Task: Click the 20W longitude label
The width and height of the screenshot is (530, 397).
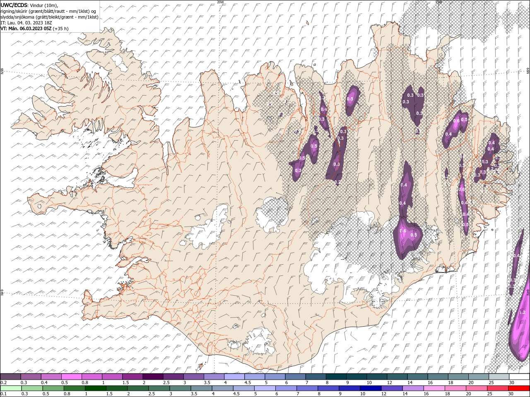Action: coord(220,2)
